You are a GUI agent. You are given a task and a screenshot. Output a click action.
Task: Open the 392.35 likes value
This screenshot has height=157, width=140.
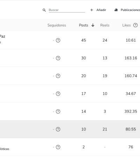[x=131, y=111]
